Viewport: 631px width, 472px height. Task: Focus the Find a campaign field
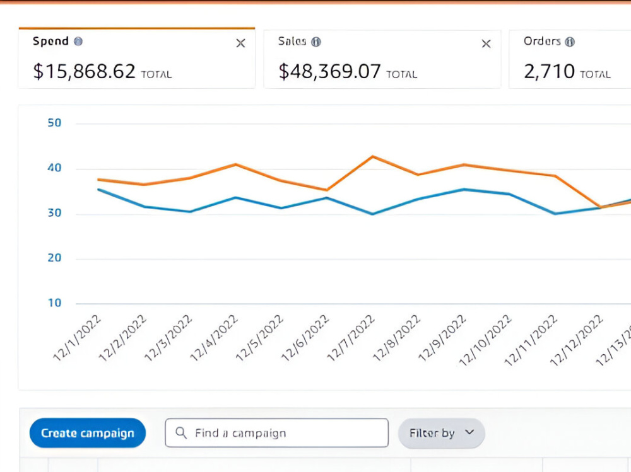(277, 432)
